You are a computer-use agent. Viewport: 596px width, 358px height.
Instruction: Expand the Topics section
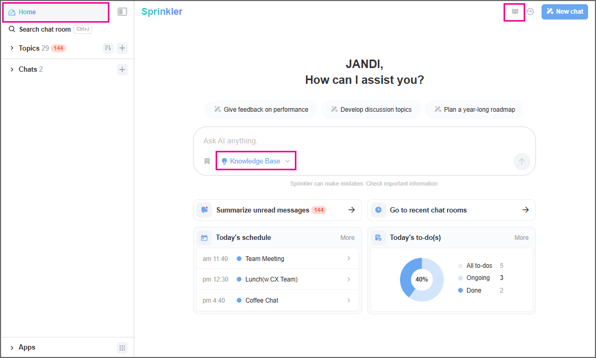click(x=12, y=48)
